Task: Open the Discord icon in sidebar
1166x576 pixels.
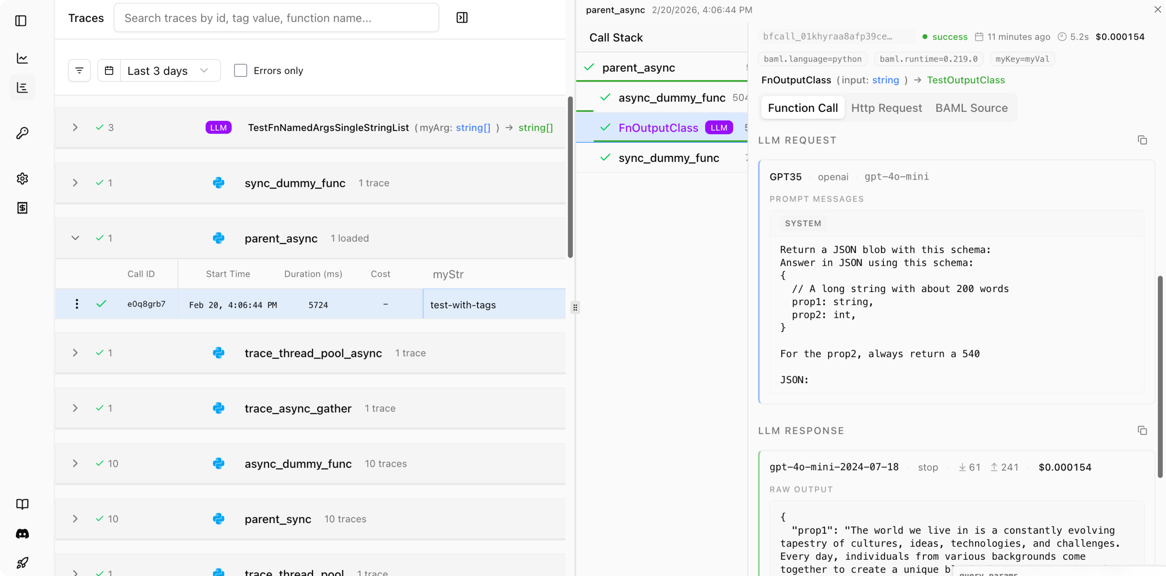Action: [x=22, y=533]
